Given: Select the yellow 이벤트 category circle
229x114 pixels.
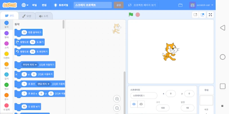Looking at the screenshot, I should 6,54.
